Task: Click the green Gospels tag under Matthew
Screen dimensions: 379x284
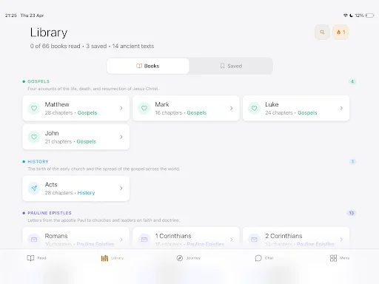Action: [87, 113]
